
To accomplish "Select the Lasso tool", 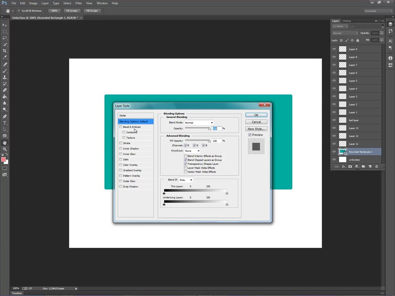I will (5, 38).
